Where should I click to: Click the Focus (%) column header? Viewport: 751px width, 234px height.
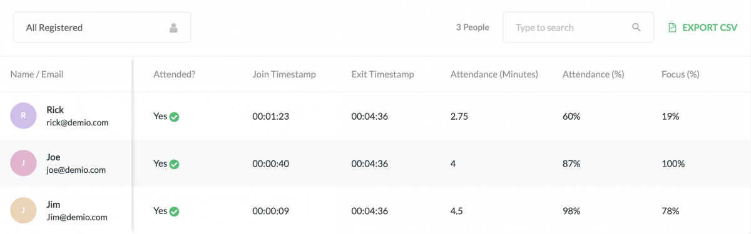pyautogui.click(x=680, y=74)
